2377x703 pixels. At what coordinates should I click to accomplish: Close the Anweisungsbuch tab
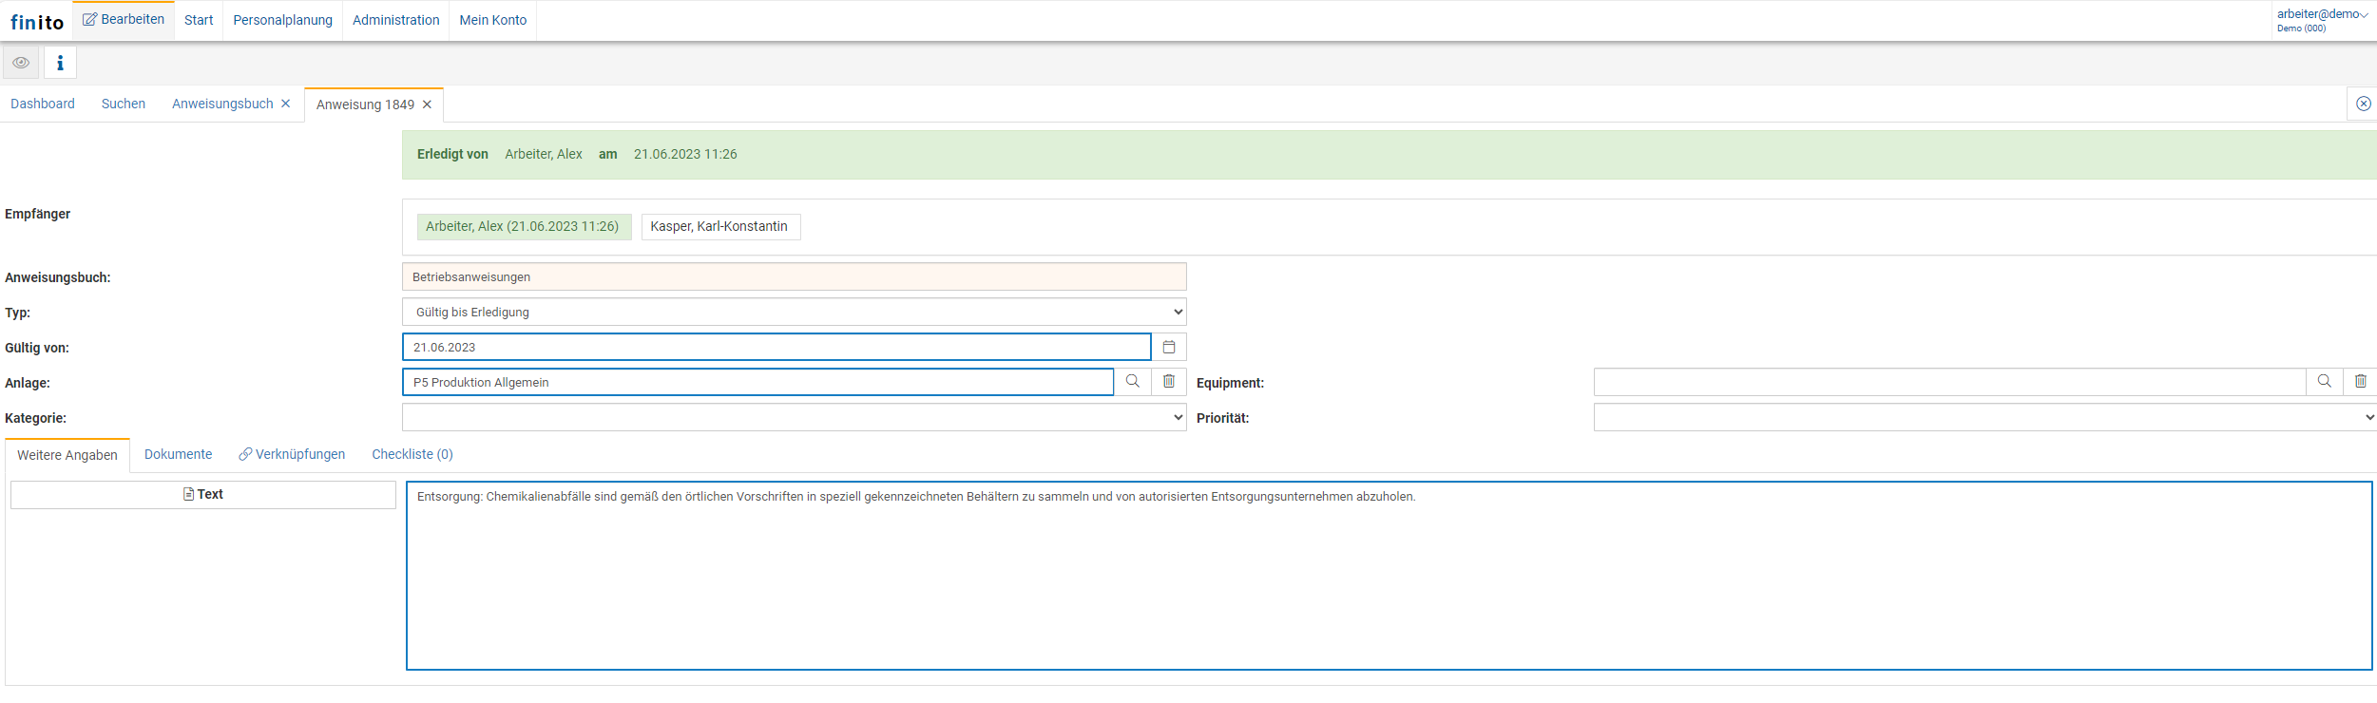(x=285, y=104)
